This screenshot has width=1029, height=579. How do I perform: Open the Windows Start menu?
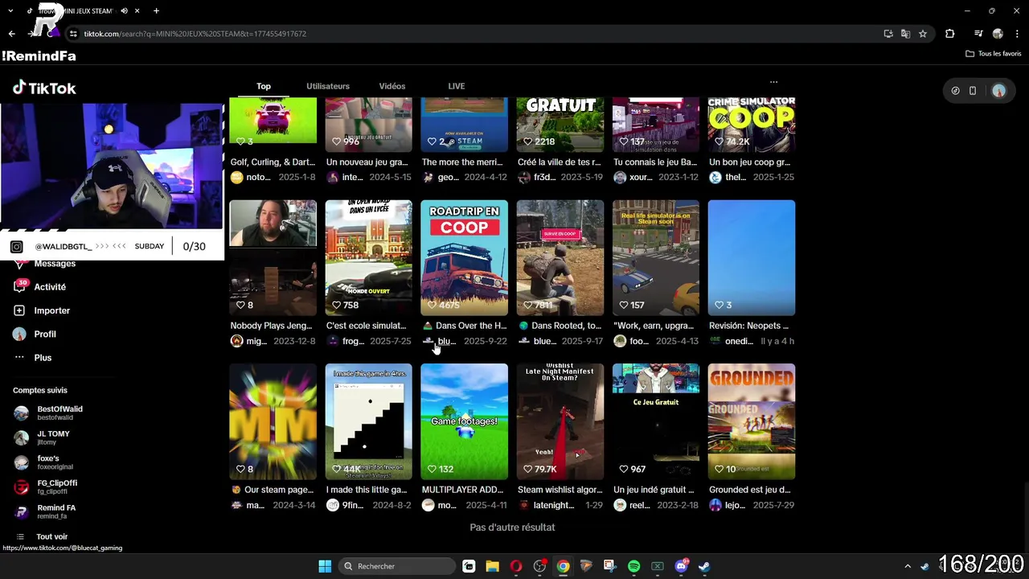coord(325,566)
